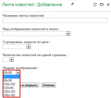This screenshot has width=111, height=98.
Task: Choose 180x160 image format
Action: (x=12, y=95)
